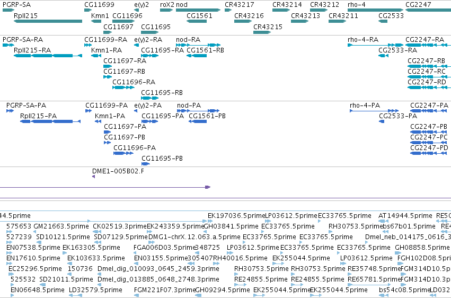The image size is (451, 298).
Task: Click the PGRP-SA-PA protein feature
Action: (x=10, y=111)
